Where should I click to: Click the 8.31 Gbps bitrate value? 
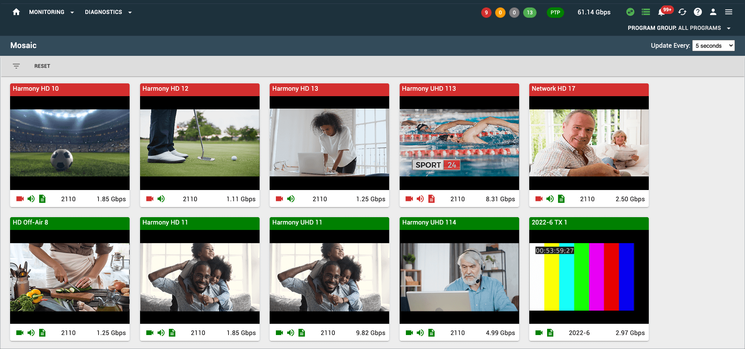click(x=501, y=199)
